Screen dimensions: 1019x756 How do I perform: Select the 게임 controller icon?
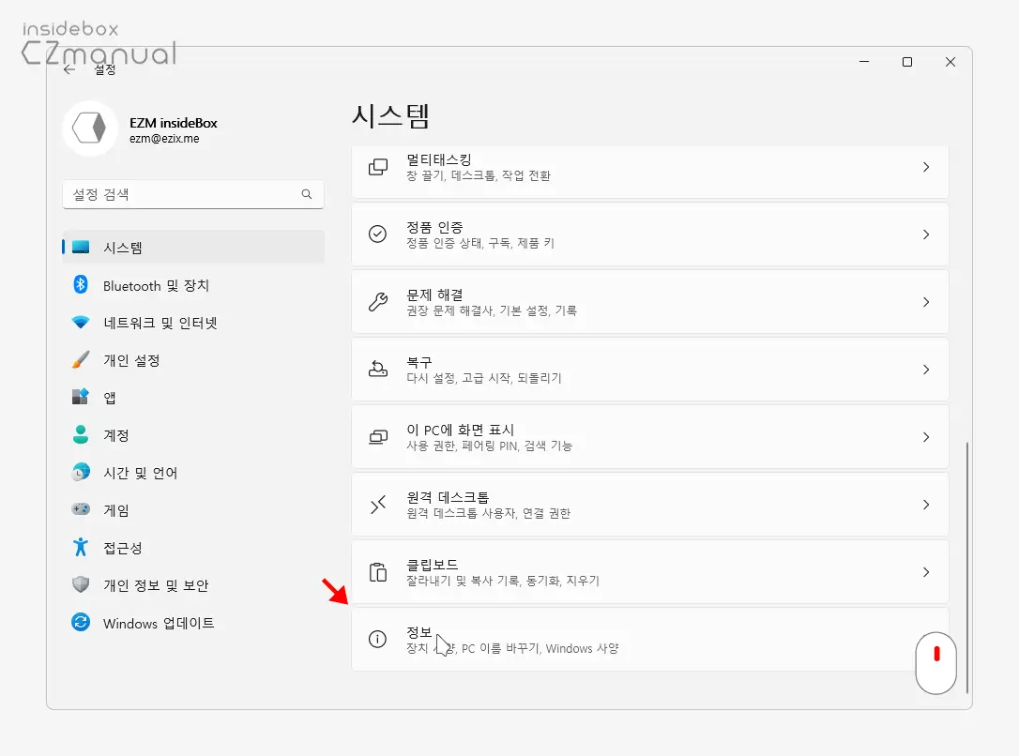pyautogui.click(x=81, y=509)
